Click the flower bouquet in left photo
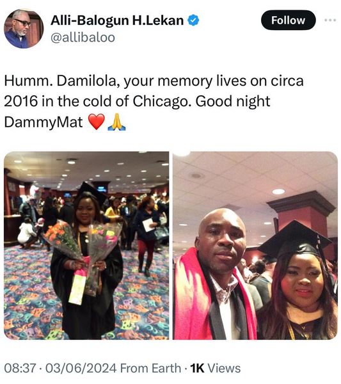Viewport: 341px width, 384px height. click(x=63, y=239)
